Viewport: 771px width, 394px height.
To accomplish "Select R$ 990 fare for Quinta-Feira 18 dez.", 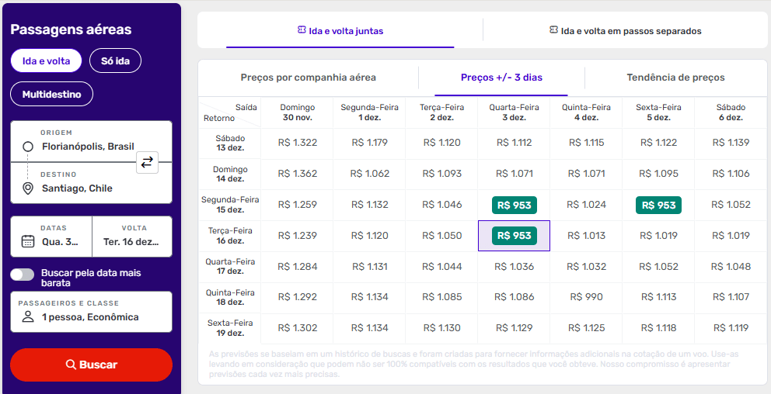I will click(586, 297).
